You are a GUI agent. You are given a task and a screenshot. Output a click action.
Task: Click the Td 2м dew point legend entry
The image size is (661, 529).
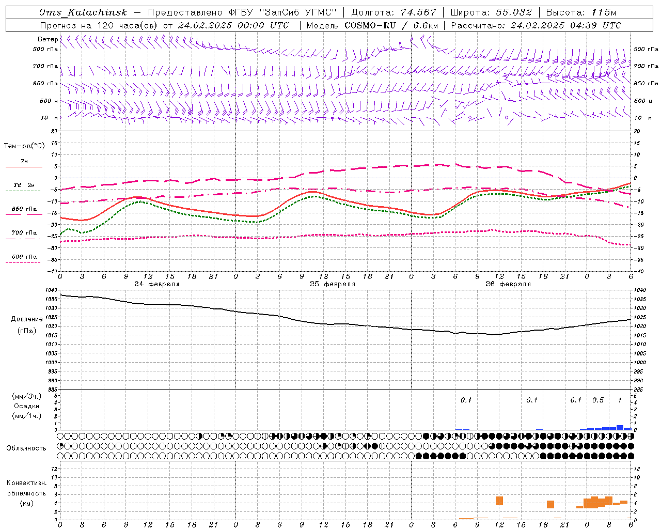tap(24, 185)
